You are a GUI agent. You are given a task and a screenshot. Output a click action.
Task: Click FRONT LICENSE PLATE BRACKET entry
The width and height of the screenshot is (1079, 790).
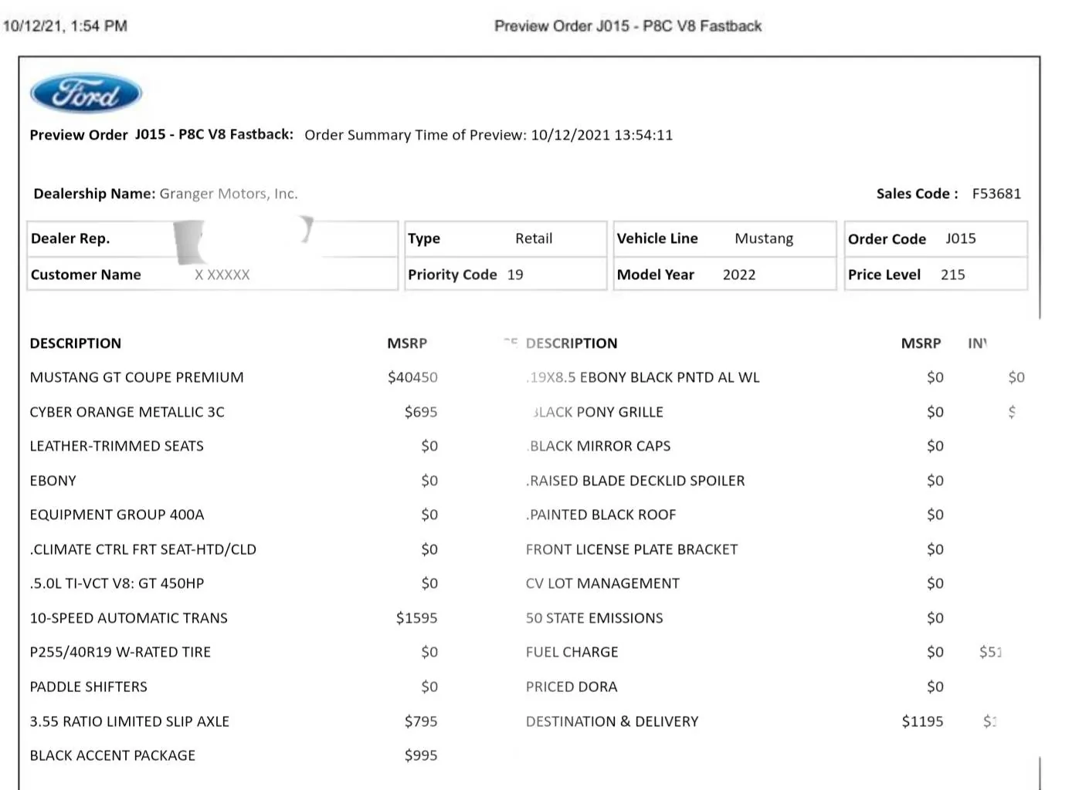[x=632, y=549]
